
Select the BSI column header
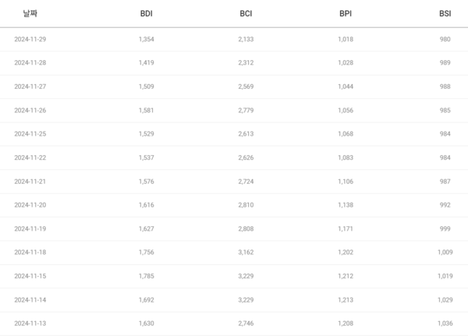[445, 14]
